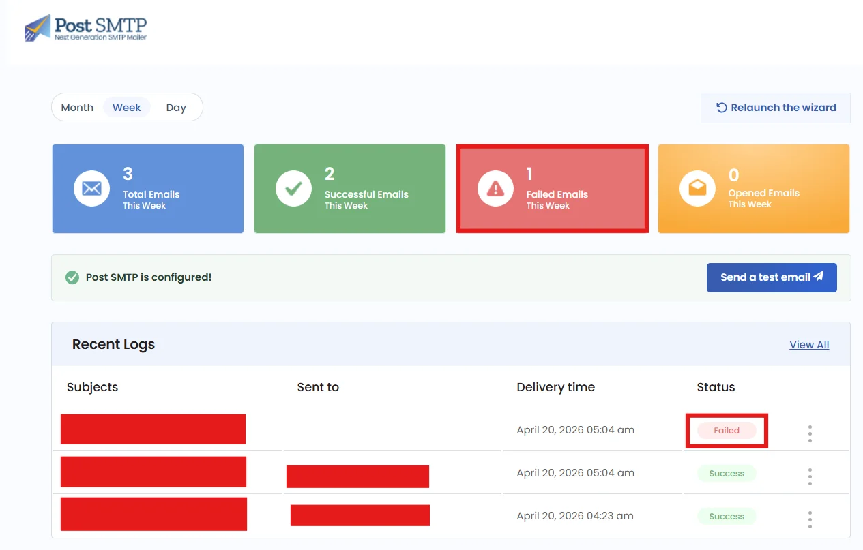Screen dimensions: 863x550
Task: Click the Relaunch the wizard button
Action: tap(775, 107)
